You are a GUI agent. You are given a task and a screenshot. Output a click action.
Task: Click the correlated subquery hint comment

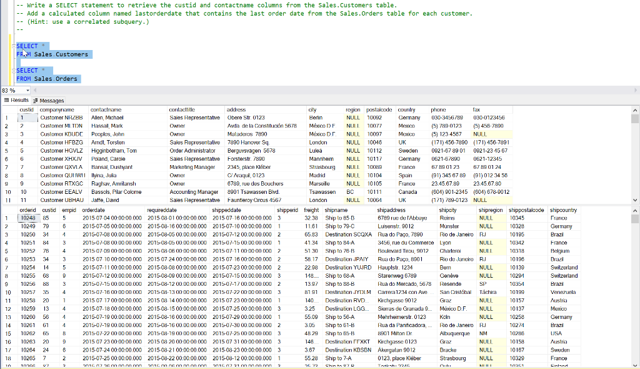62,20
